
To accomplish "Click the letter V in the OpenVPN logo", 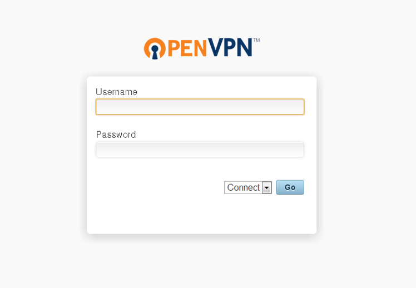I will [215, 47].
